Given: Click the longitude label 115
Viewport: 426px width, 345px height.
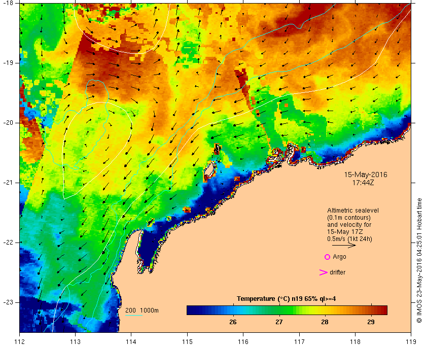Looking at the screenshot, I should pos(187,341).
